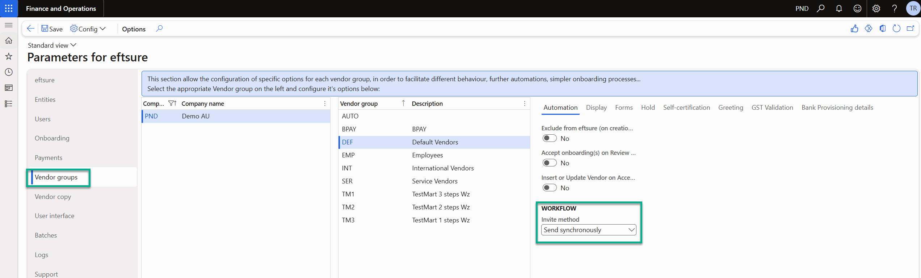Screen dimensions: 921x278
Task: Switch to the Self-certification tab
Action: click(x=686, y=108)
